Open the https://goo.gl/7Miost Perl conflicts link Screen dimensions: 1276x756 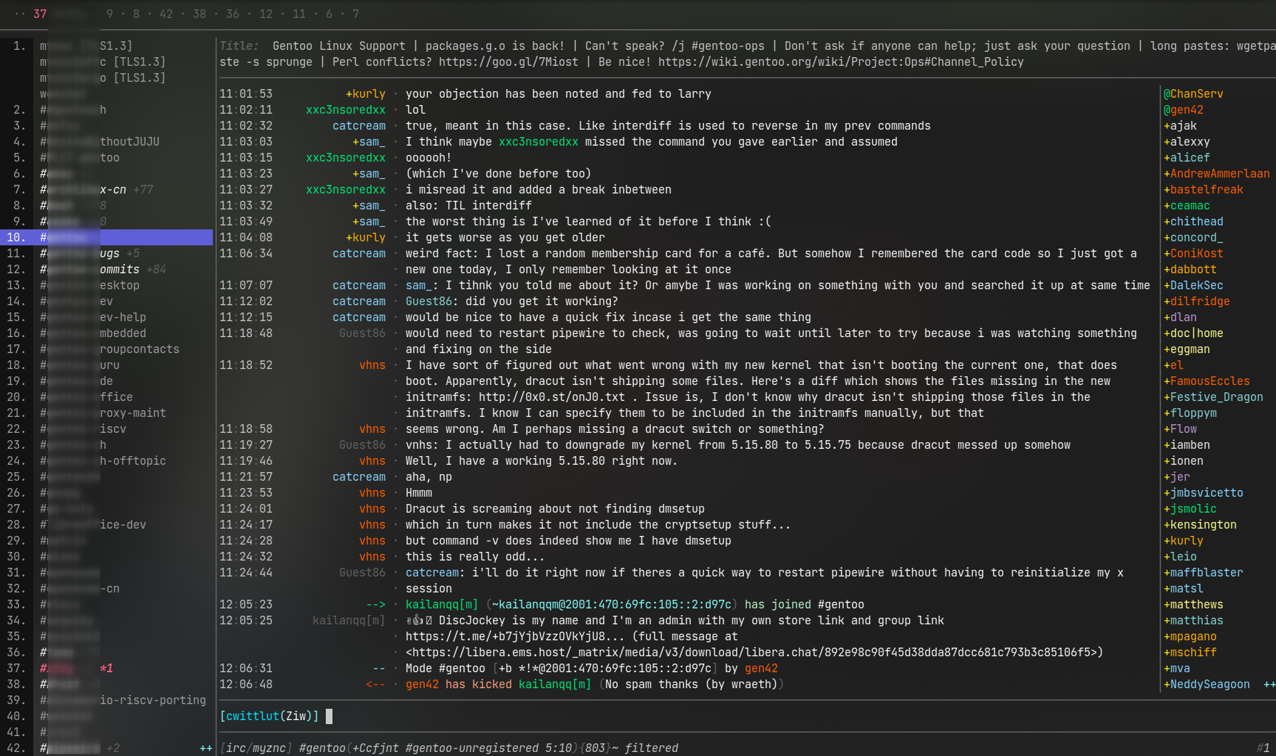pos(509,62)
